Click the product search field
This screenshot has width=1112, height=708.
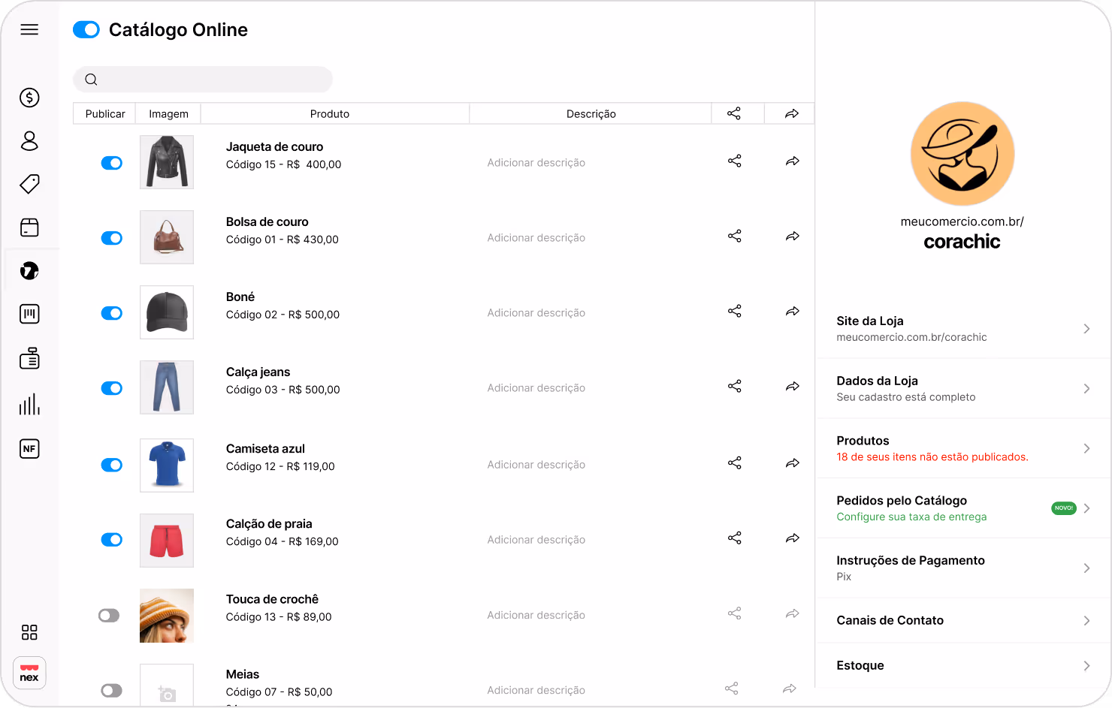(203, 80)
